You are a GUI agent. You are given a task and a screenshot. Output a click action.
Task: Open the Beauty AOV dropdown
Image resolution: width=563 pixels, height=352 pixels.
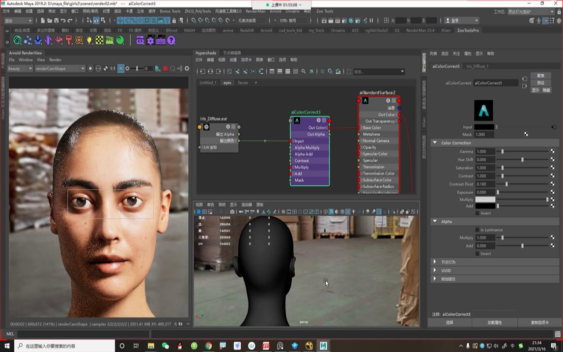click(x=20, y=69)
